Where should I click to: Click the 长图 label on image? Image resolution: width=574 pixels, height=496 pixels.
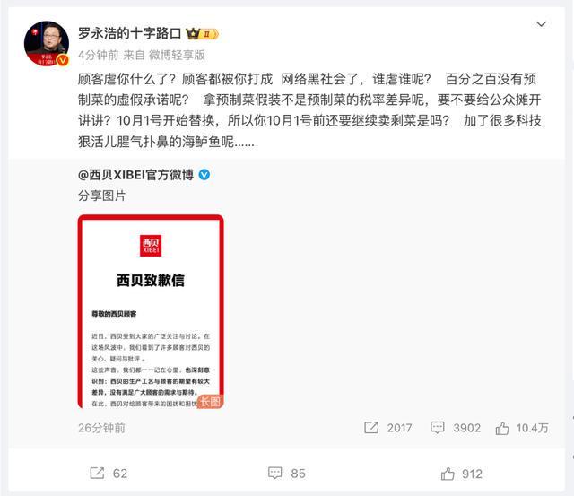(x=210, y=402)
